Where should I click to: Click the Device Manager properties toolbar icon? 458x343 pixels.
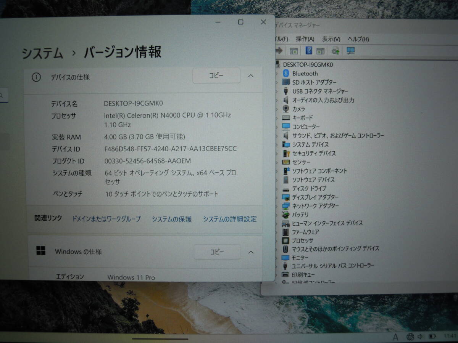click(x=294, y=51)
